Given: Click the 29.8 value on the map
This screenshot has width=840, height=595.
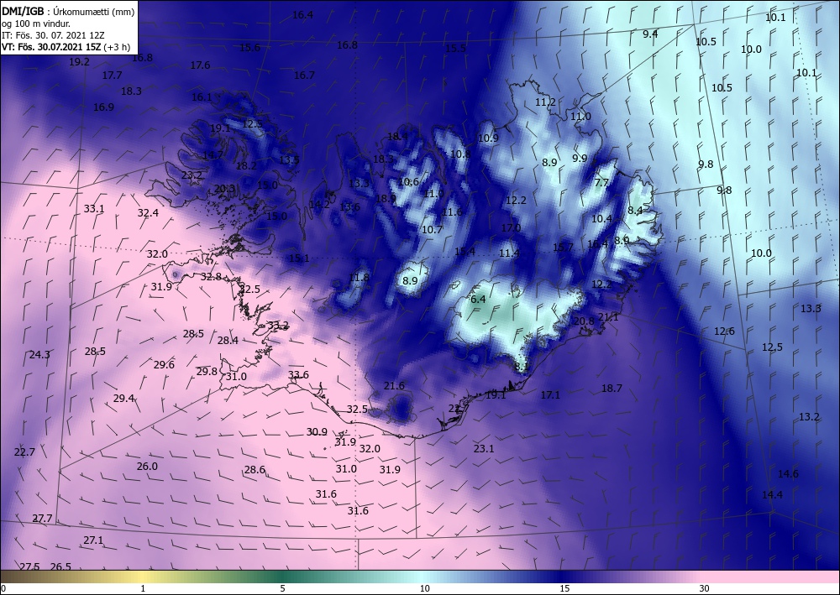Looking at the screenshot, I should click(x=207, y=371).
